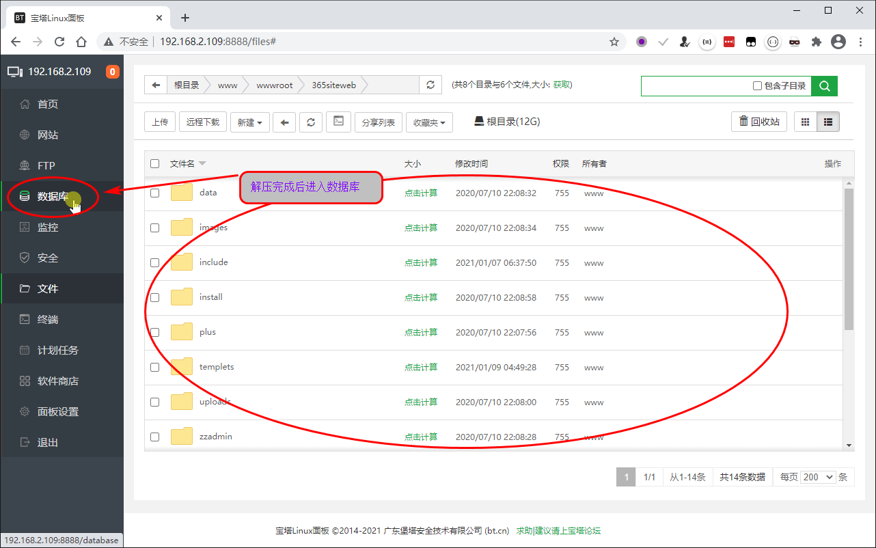Click the 上传 upload button
Viewport: 876px width, 548px height.
click(x=160, y=122)
